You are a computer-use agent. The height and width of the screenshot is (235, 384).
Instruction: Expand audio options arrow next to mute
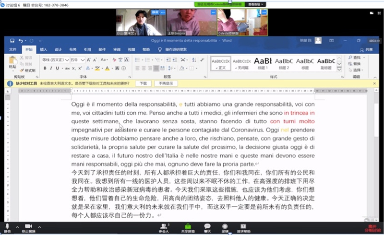(17, 226)
